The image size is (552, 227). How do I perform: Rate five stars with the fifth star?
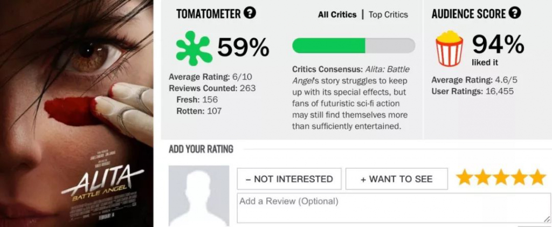click(x=538, y=177)
